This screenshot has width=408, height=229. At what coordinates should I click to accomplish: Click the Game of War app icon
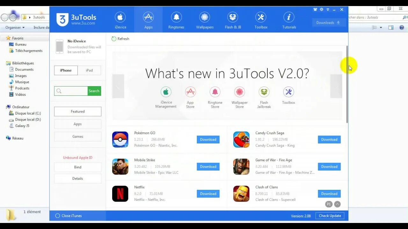pyautogui.click(x=241, y=167)
